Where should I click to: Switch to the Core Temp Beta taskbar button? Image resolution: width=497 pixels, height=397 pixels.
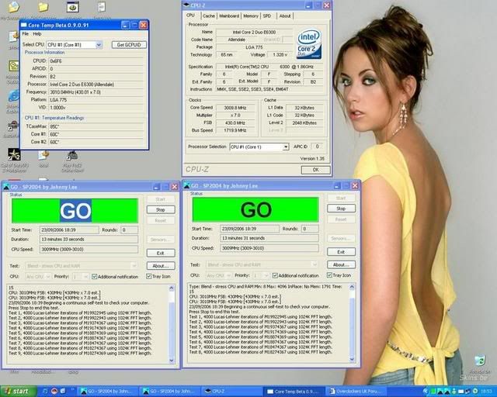coord(294,392)
